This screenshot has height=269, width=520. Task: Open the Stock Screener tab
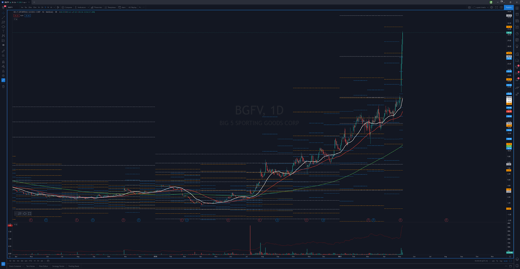(x=15, y=266)
